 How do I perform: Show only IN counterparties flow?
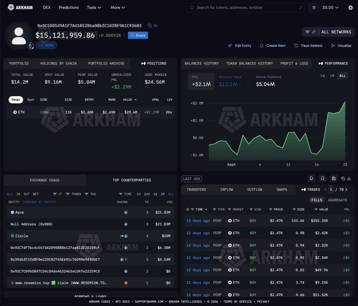pyautogui.click(x=18, y=194)
